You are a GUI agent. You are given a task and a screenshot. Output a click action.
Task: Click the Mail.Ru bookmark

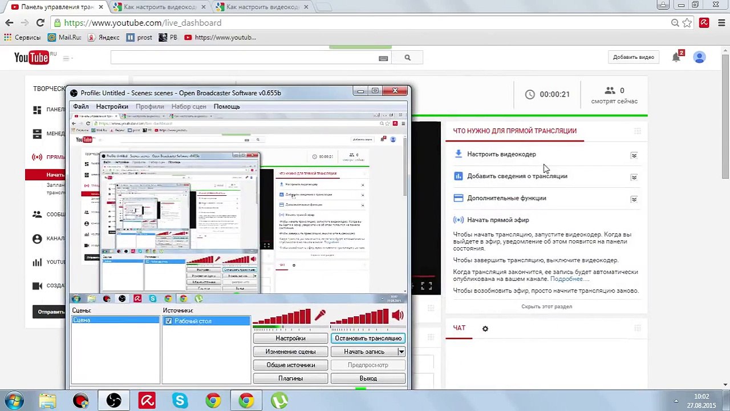[64, 37]
